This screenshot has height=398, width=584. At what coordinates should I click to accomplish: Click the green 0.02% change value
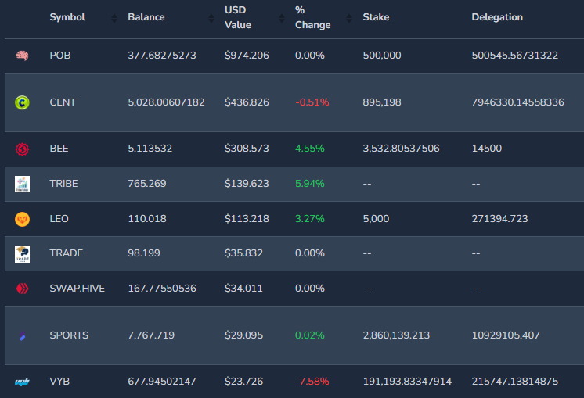(310, 335)
